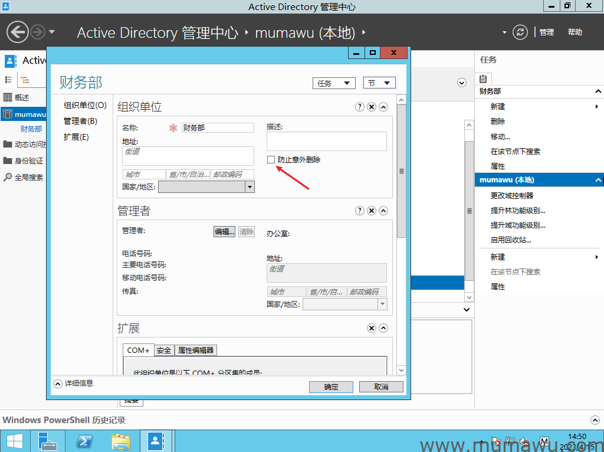Jump to 组织单位(O) in dialog navigation

click(85, 105)
